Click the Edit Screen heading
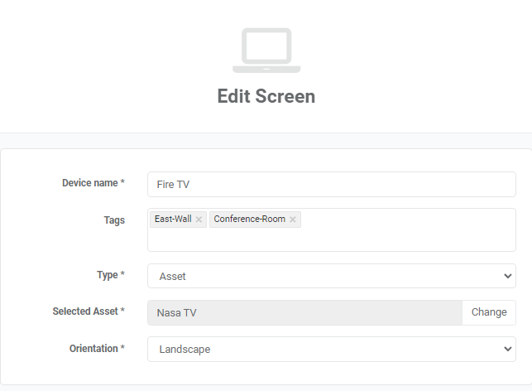This screenshot has width=532, height=391. click(266, 96)
